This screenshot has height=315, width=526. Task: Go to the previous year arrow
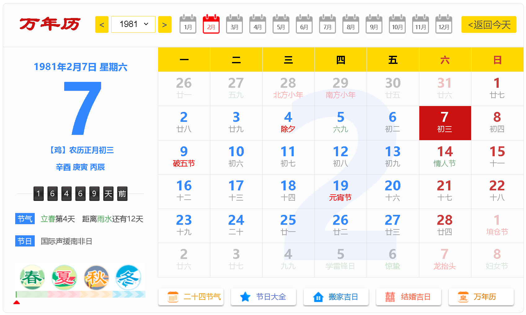pyautogui.click(x=102, y=24)
